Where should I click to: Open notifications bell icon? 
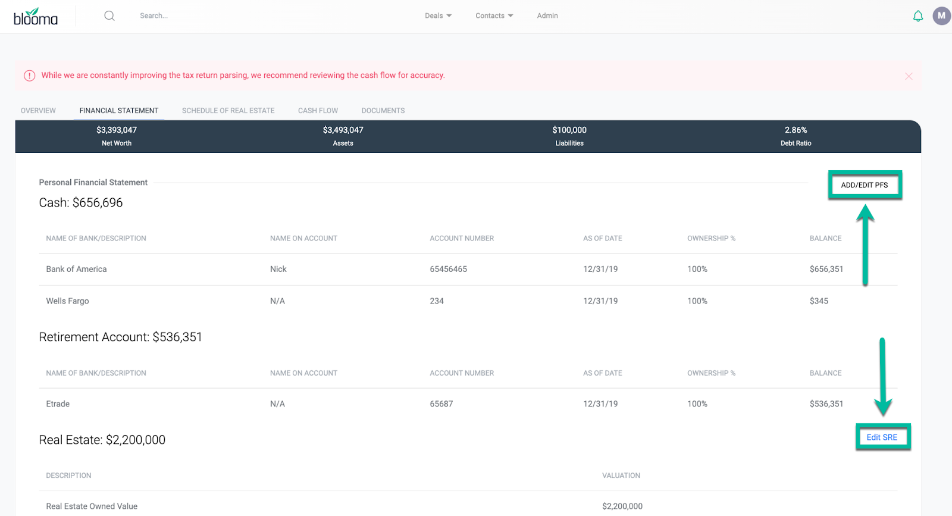coord(918,16)
